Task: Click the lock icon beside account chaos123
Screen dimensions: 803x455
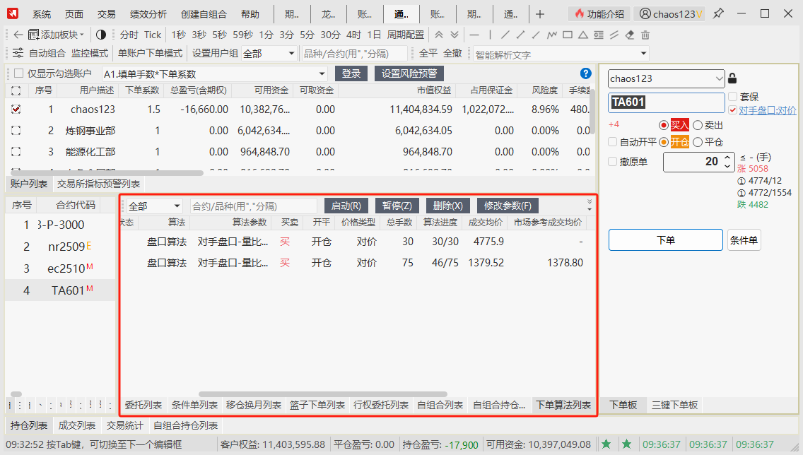Action: (x=732, y=78)
